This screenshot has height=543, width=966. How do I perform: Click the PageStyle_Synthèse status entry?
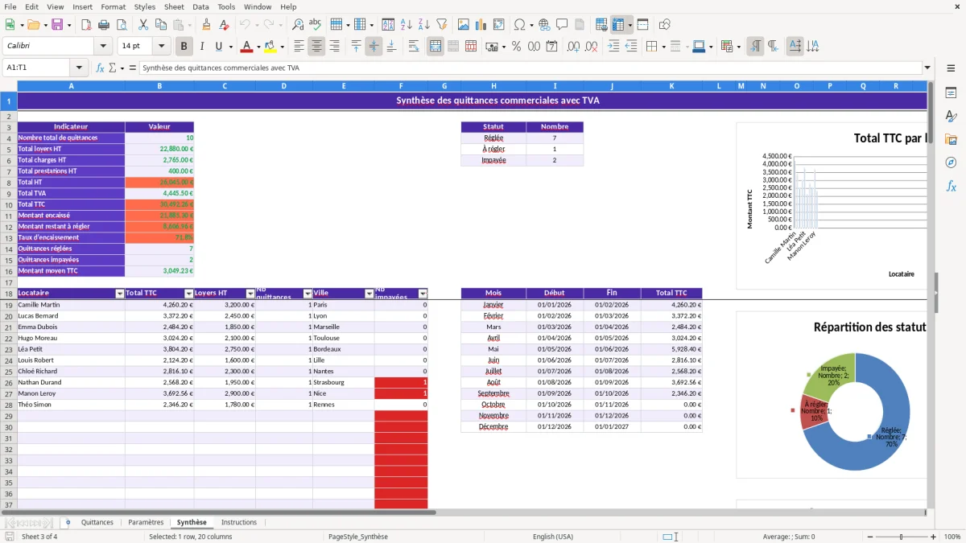tap(357, 537)
